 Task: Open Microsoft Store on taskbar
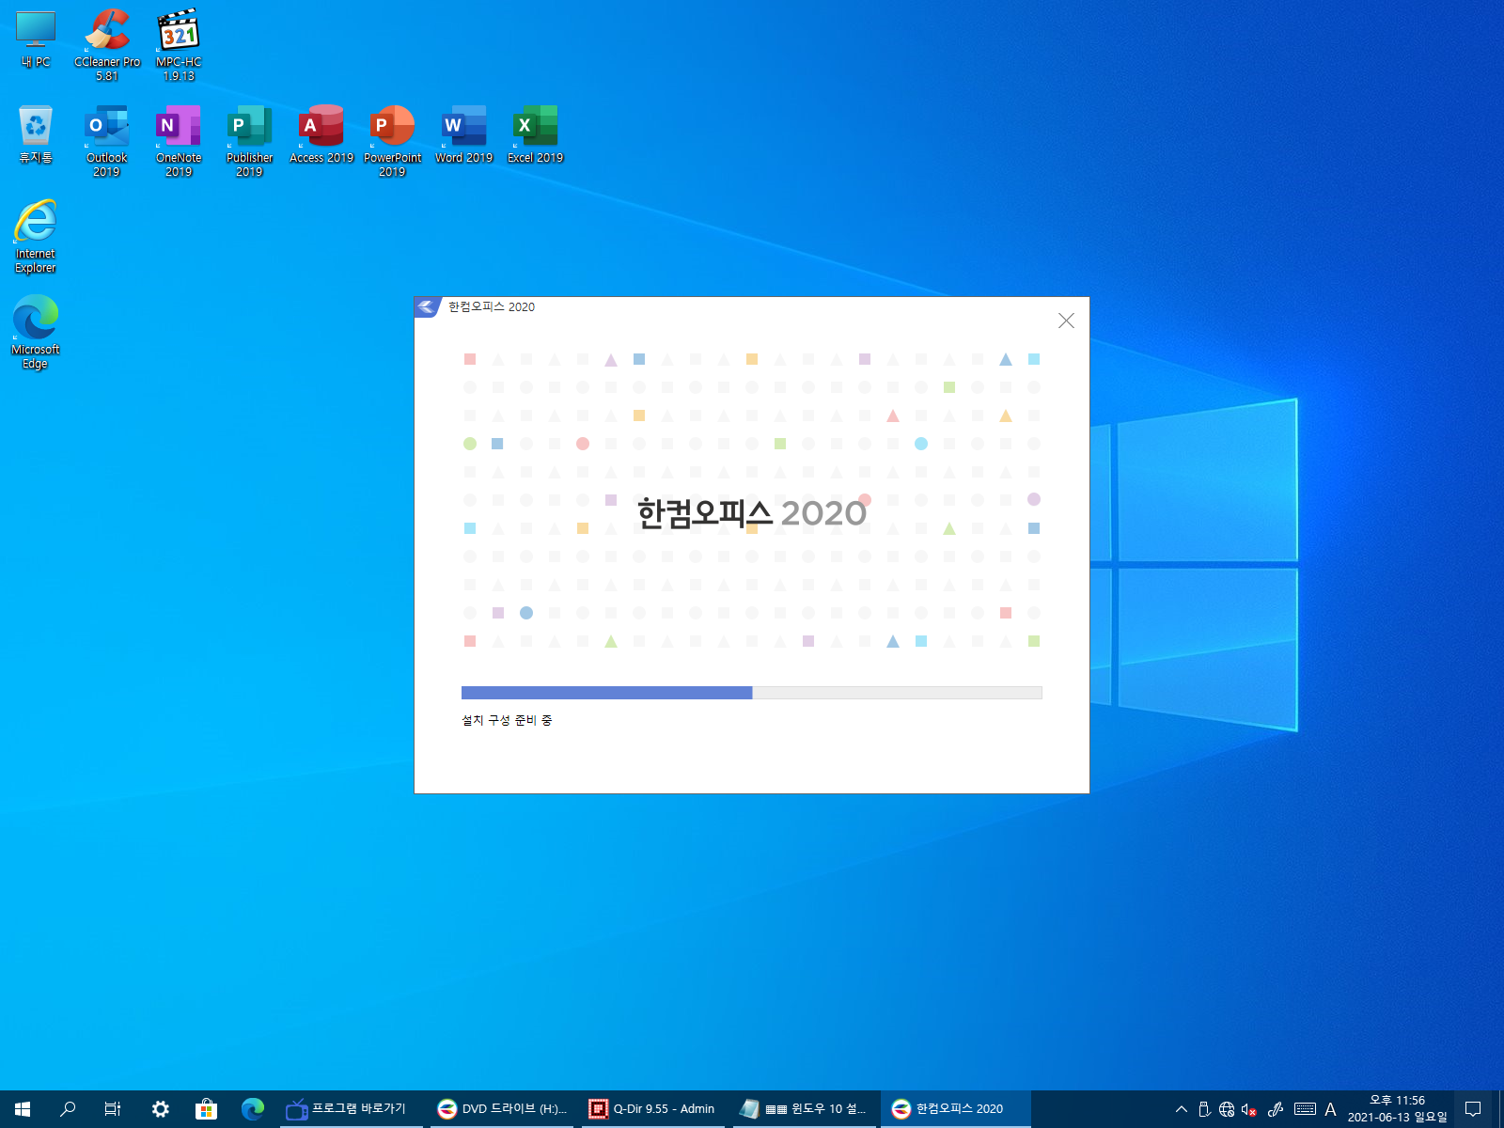[206, 1109]
